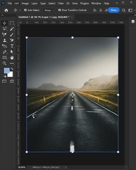
Task: Open the Plugins menu
Action: (x=84, y=4)
